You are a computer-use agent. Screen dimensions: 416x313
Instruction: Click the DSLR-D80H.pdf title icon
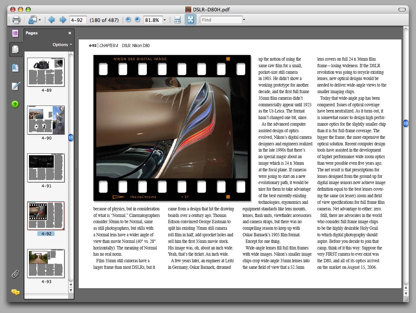tap(188, 9)
